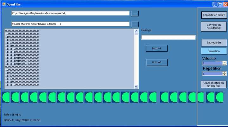228x127 pixels.
Task: Click the first green indicator right of the gap
Action: [164, 97]
